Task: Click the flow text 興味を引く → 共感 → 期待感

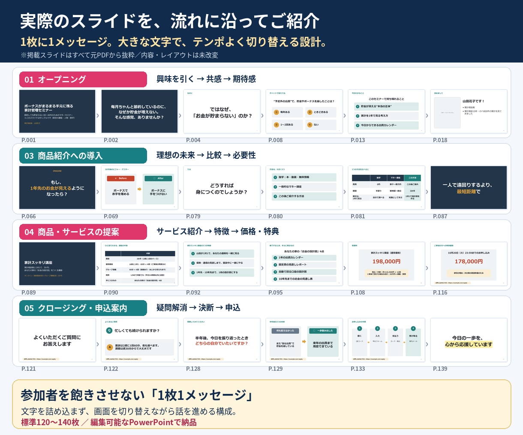Action: pos(206,79)
